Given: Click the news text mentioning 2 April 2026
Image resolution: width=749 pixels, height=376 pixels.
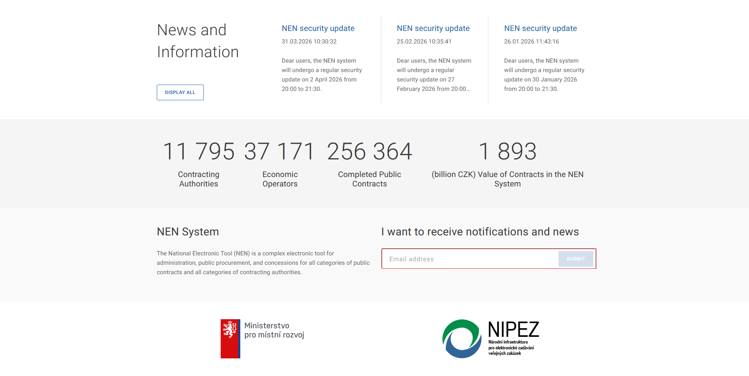Looking at the screenshot, I should click(x=322, y=75).
